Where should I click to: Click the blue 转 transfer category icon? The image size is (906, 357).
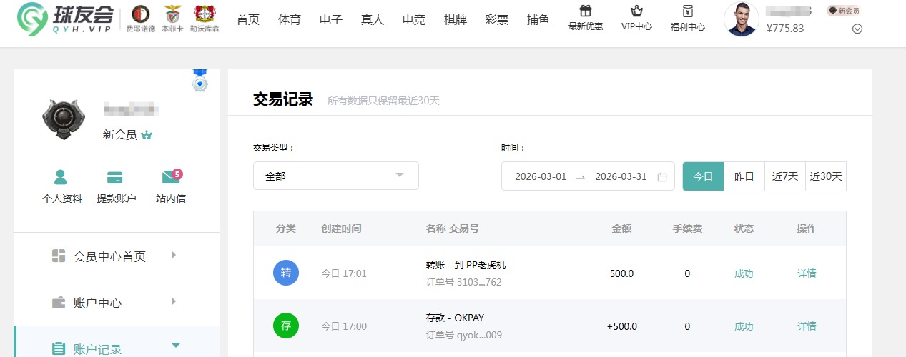286,273
